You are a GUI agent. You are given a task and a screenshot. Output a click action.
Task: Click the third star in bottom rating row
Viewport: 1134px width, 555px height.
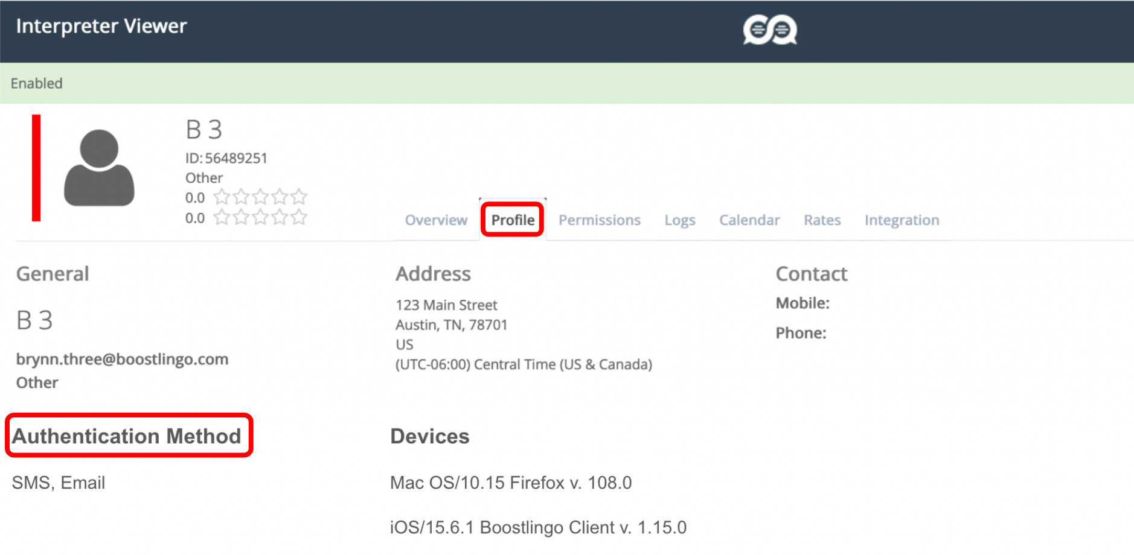click(260, 217)
